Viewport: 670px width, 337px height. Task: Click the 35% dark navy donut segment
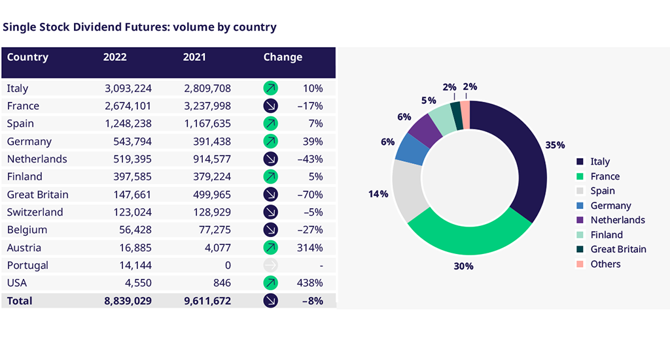522,157
